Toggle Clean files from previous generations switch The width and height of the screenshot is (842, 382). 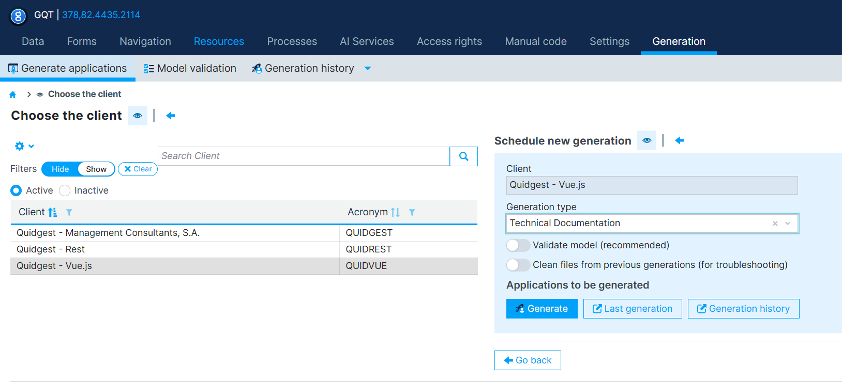[518, 265]
